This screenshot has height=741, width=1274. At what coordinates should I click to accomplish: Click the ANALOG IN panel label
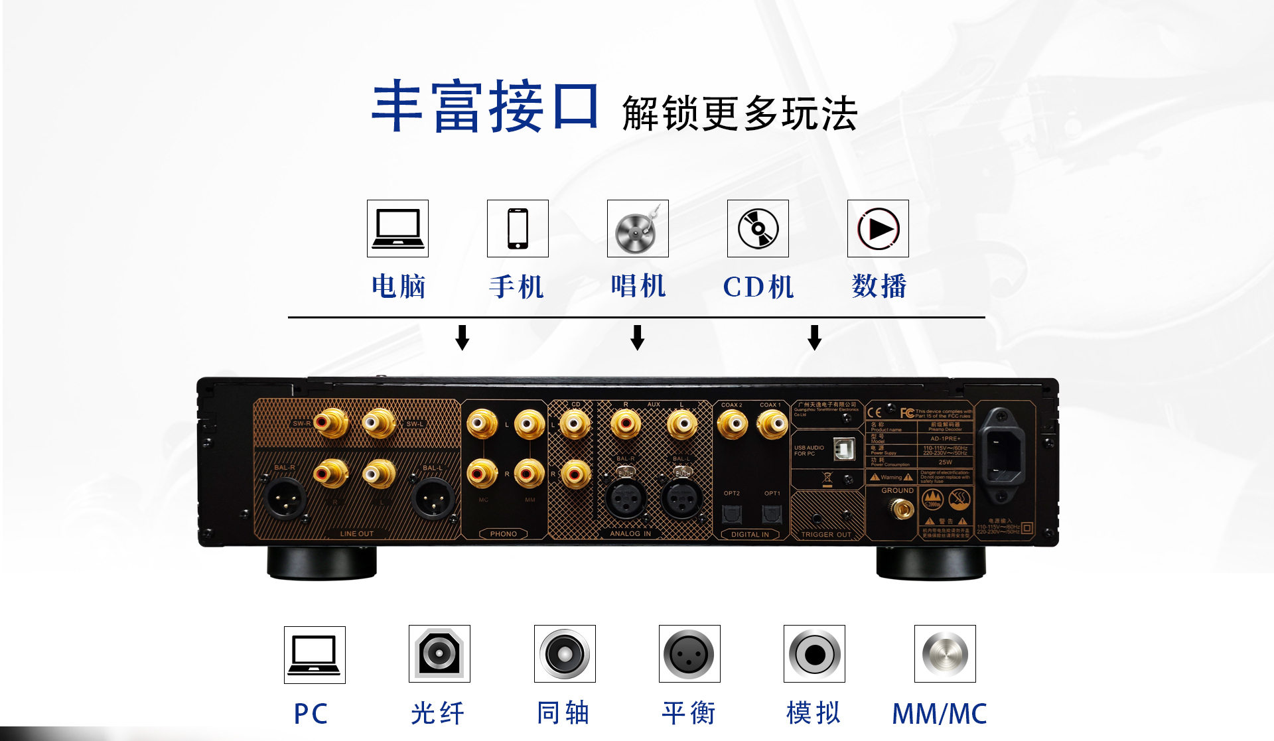point(630,533)
